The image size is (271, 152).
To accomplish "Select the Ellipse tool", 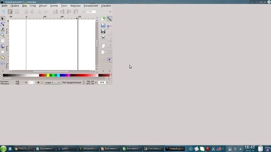I will tap(3, 52).
